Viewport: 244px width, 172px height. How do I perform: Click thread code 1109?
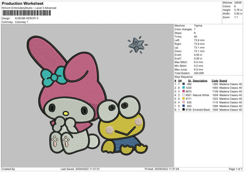pyautogui.click(x=215, y=91)
